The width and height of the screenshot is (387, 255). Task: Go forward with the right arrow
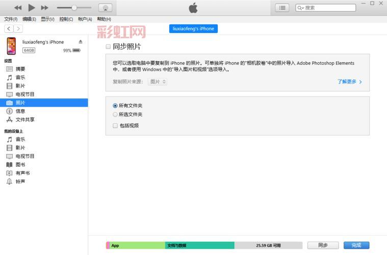coord(18,29)
